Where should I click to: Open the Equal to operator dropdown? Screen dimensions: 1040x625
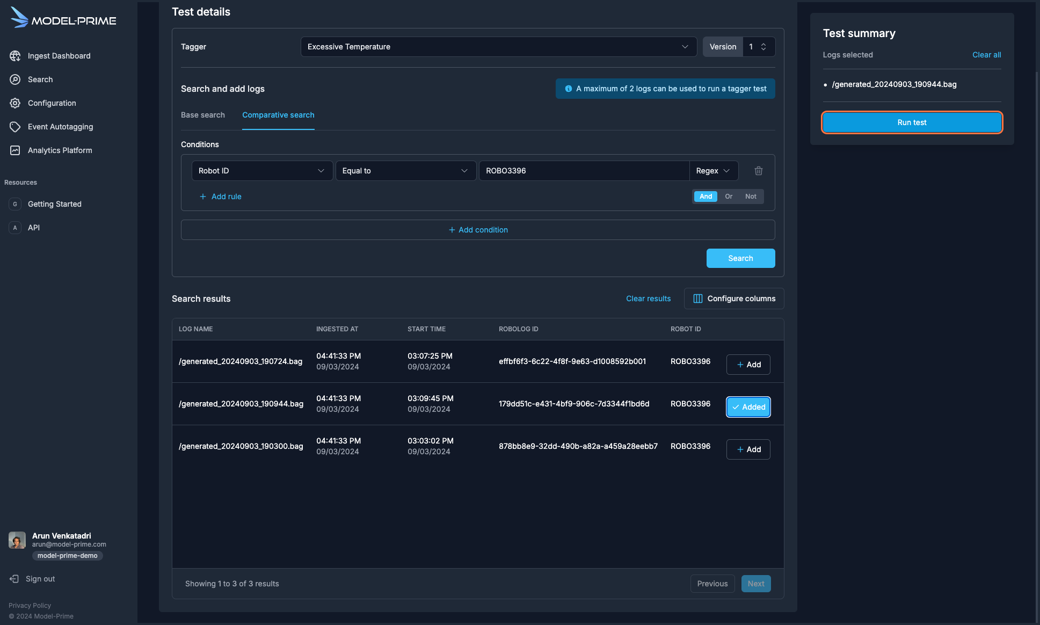[405, 171]
